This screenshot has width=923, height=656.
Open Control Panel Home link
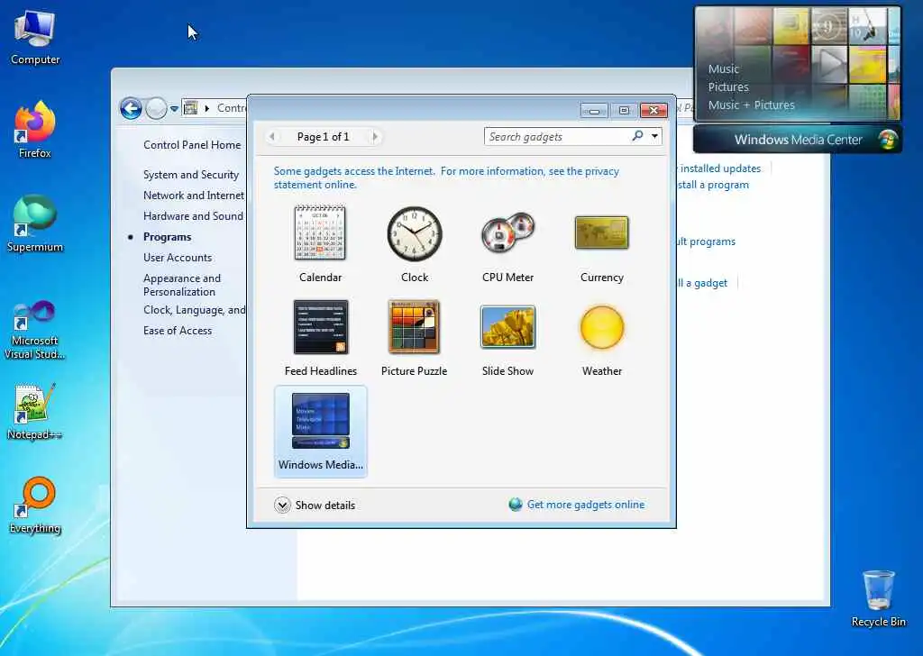click(x=192, y=145)
